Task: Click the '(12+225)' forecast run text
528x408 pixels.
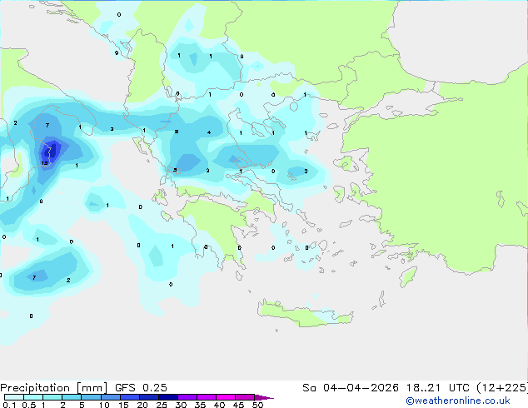Action: click(502, 388)
